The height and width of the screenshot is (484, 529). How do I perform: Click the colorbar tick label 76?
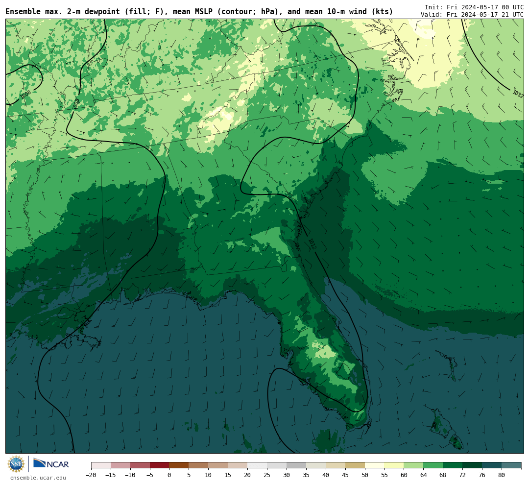482,475
